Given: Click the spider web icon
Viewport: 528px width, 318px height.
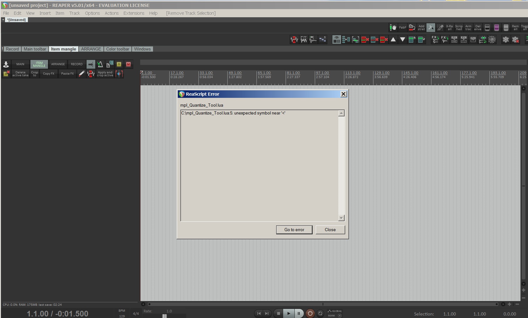Looking at the screenshot, I should 492,40.
